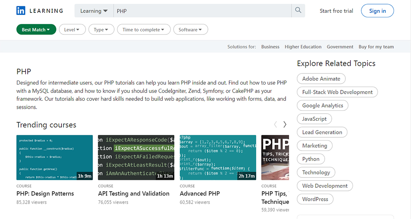Image resolution: width=411 pixels, height=219 pixels.
Task: Open the Government solutions link
Action: [x=340, y=46]
